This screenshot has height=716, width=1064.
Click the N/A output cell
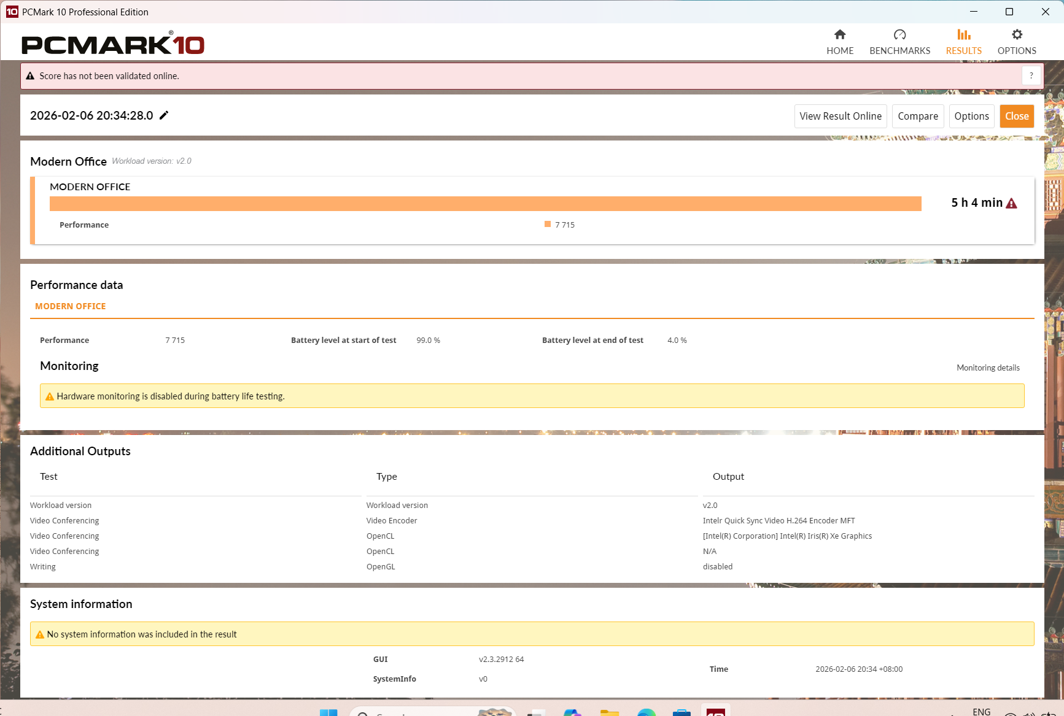(x=710, y=552)
